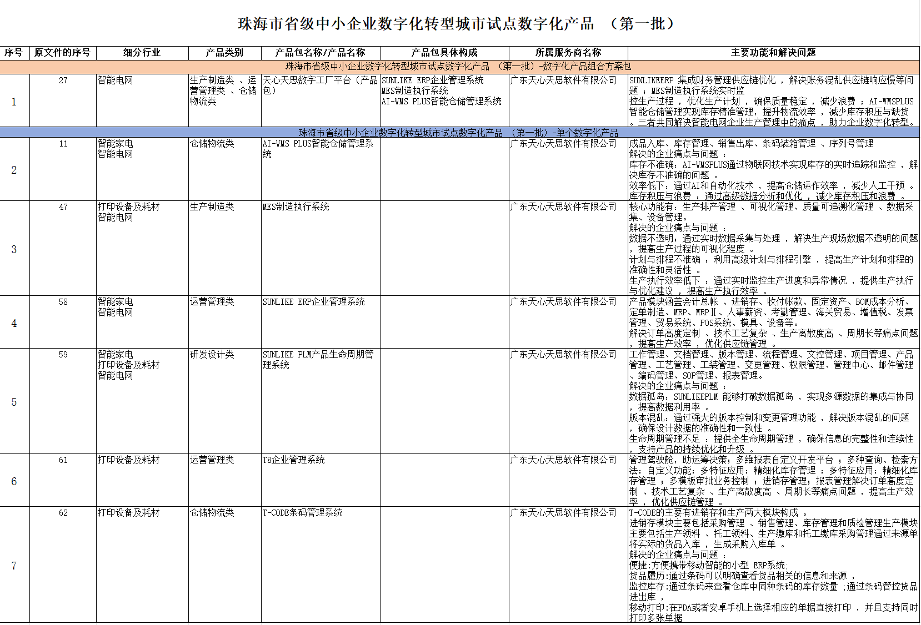The height and width of the screenshot is (625, 921).
Task: Click the 仓储物流类 category cell in row 2
Action: [x=225, y=169]
